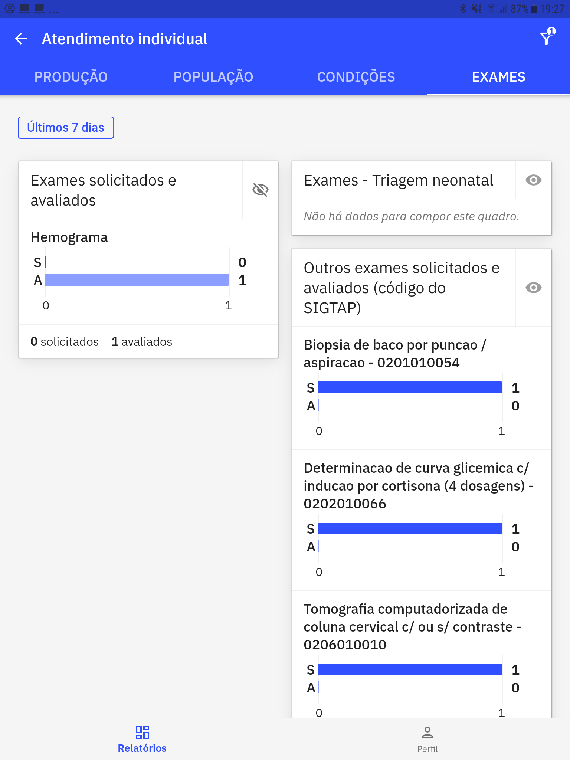
Task: Go back using the arrow icon
Action: (21, 39)
